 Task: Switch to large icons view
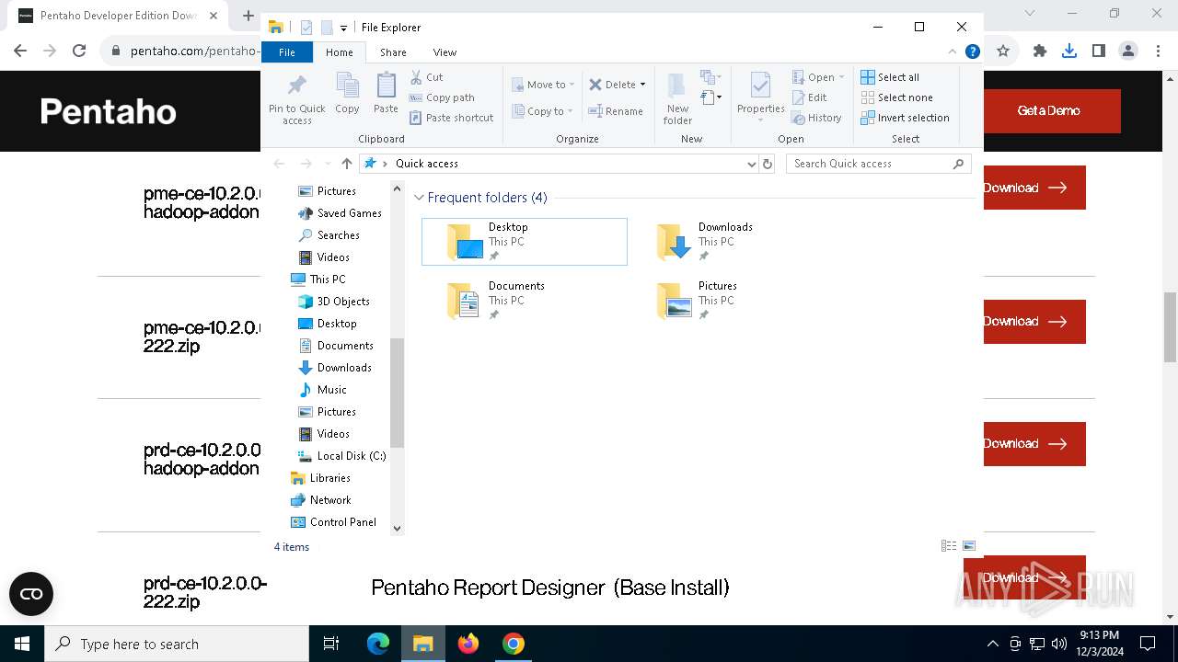tap(969, 546)
